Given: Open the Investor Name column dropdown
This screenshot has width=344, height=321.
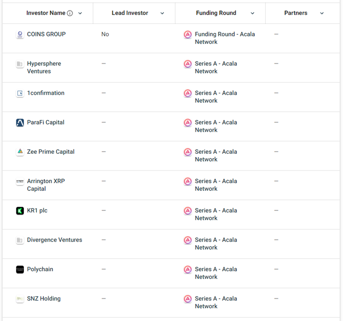Looking at the screenshot, I should click(80, 13).
